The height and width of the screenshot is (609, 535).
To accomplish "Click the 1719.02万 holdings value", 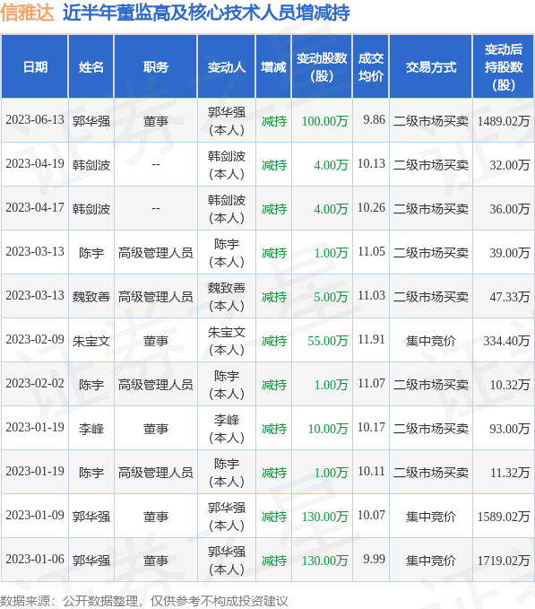I will coord(504,561).
